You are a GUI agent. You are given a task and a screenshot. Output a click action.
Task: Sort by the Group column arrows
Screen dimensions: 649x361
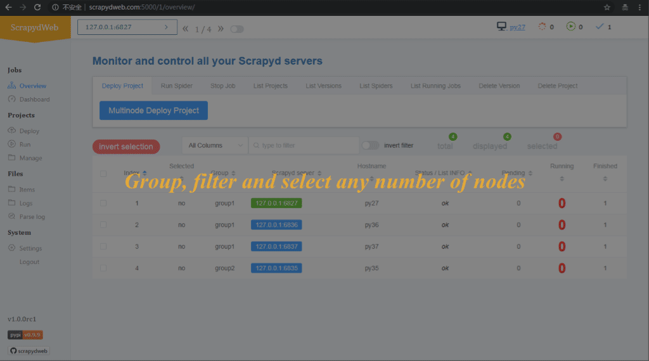(x=233, y=173)
